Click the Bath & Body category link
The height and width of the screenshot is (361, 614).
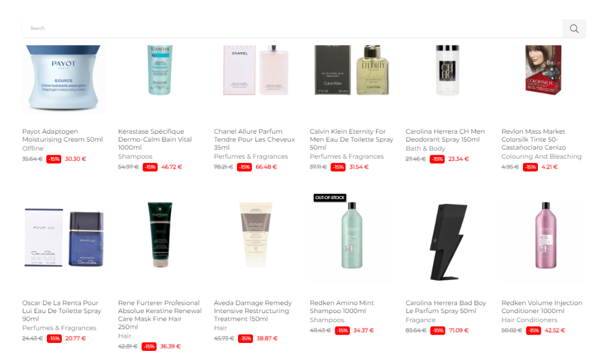click(x=425, y=149)
